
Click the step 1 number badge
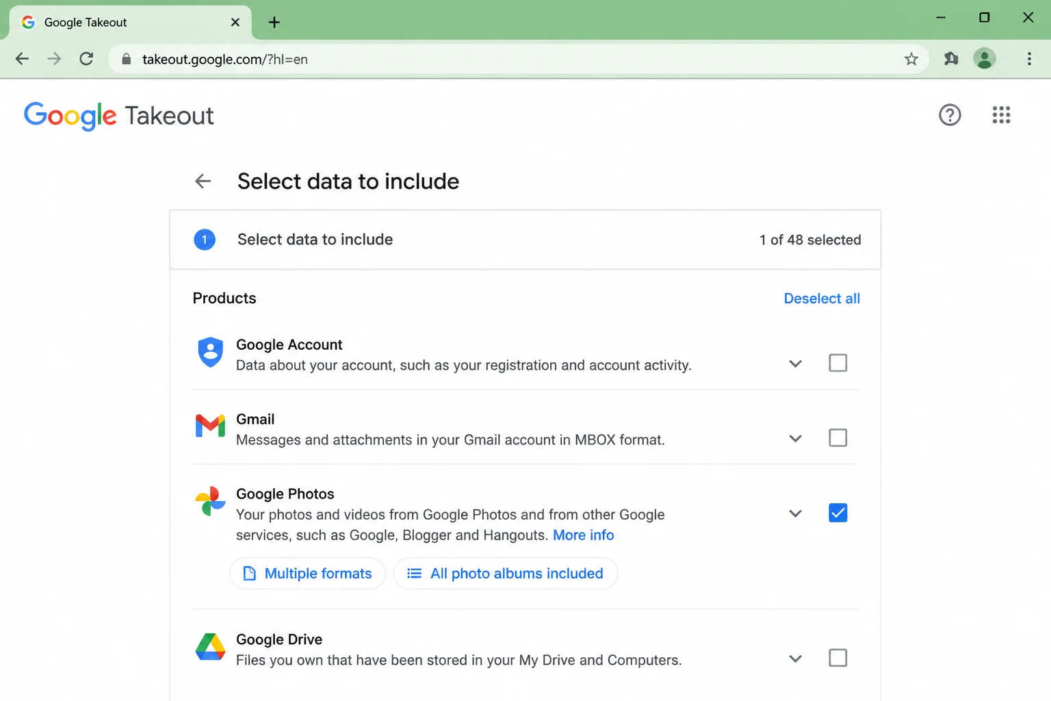(x=205, y=240)
